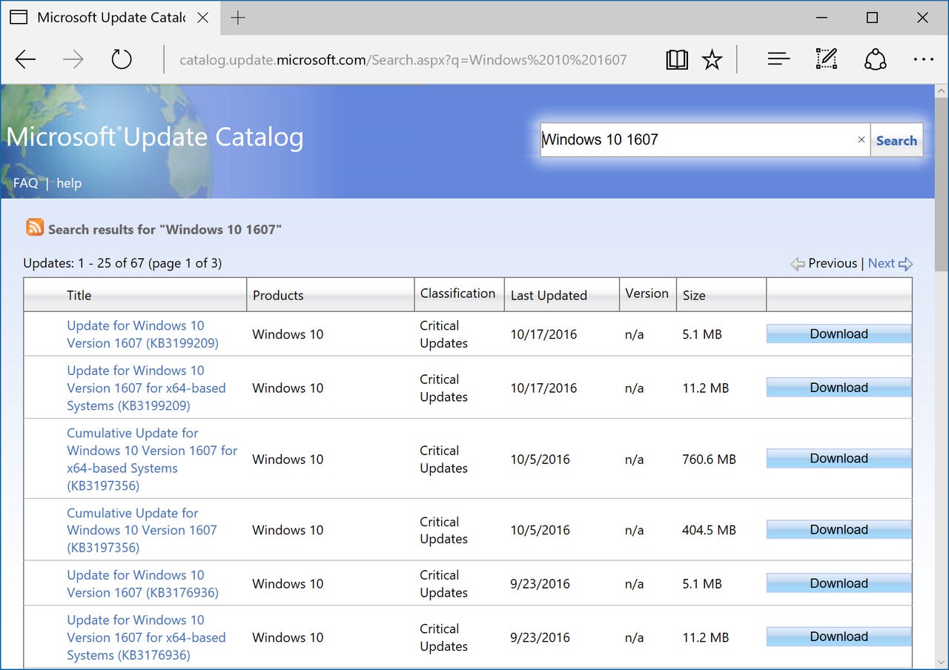Go to Next page of results

click(x=882, y=263)
